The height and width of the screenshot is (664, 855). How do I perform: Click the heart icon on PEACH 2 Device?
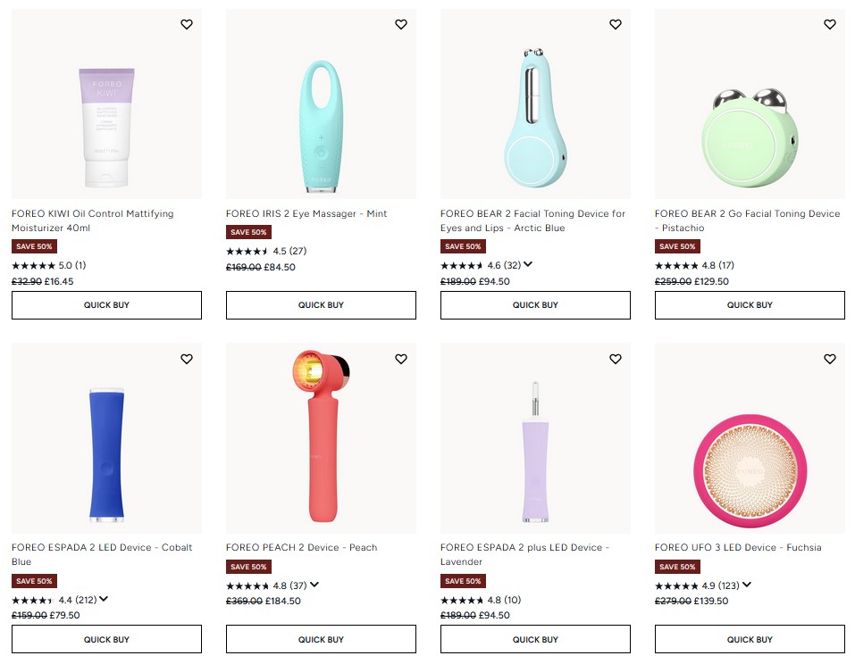(x=401, y=359)
